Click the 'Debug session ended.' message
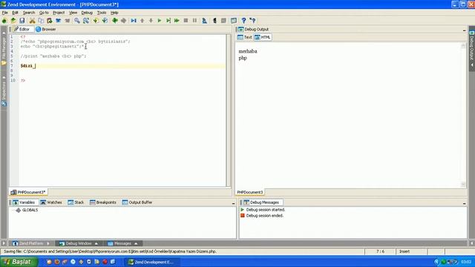This screenshot has width=475, height=267. pos(265,216)
